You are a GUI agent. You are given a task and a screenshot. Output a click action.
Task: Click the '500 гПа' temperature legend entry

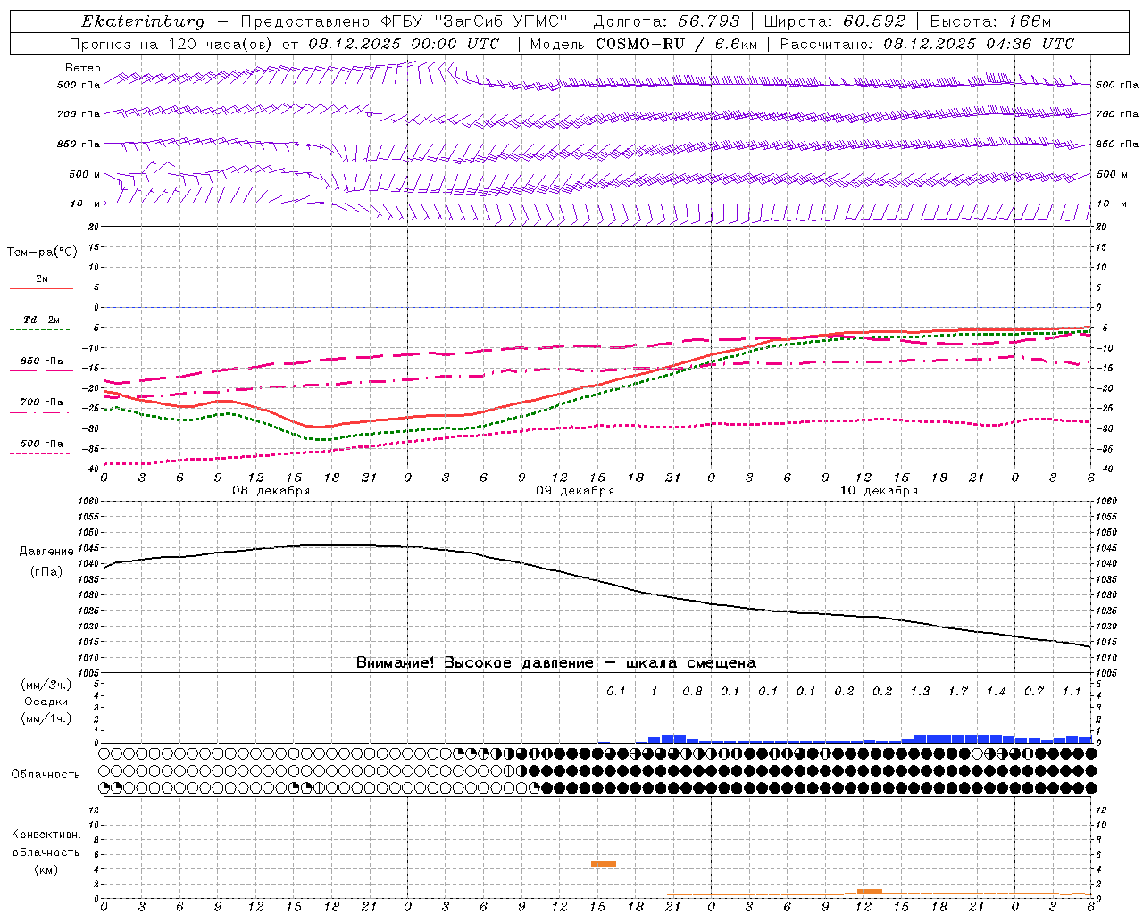point(42,444)
